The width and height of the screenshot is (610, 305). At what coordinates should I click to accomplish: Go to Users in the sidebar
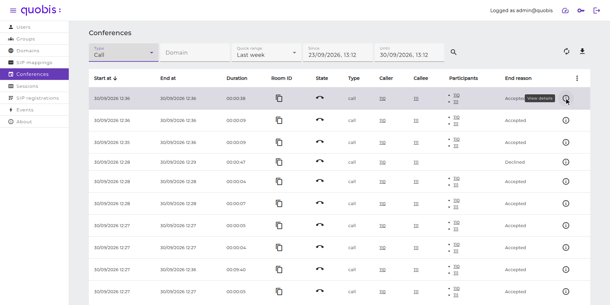pos(35,27)
